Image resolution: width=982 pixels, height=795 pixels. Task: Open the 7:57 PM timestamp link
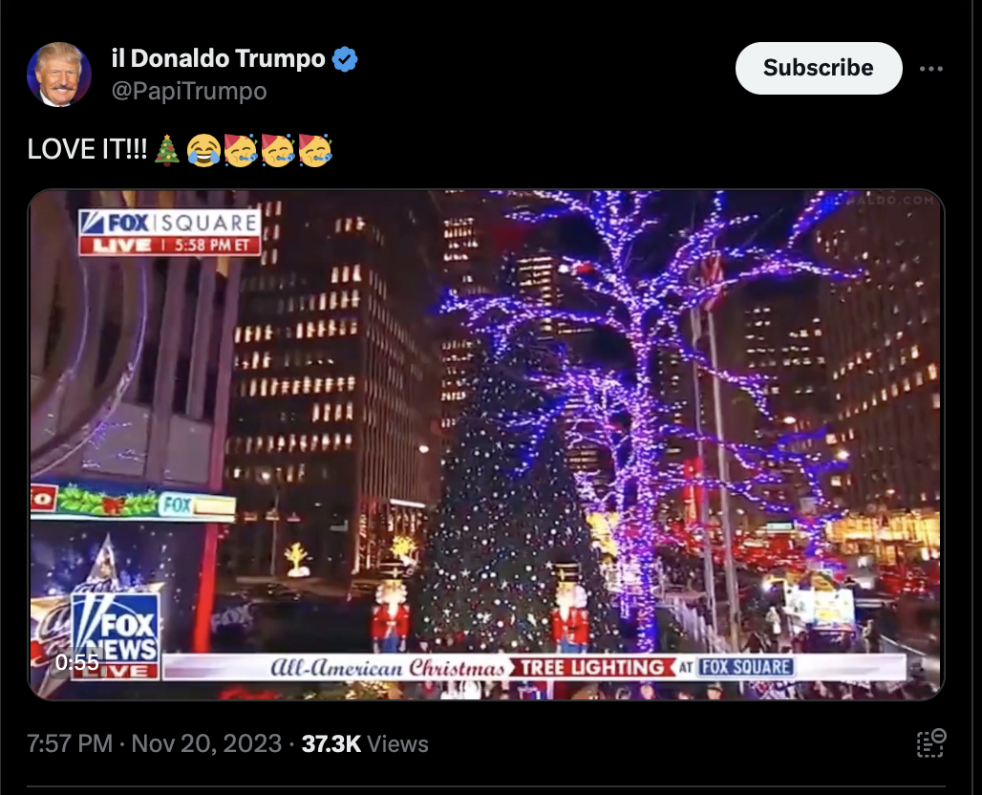(x=70, y=743)
